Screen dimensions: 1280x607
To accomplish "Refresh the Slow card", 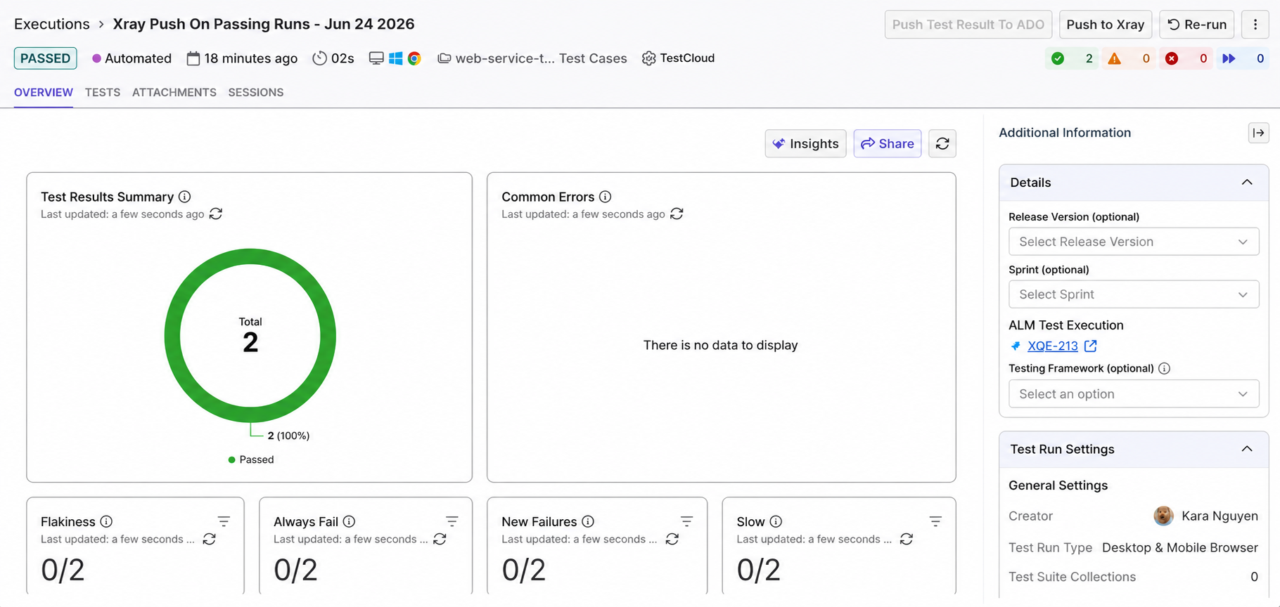I will 907,539.
